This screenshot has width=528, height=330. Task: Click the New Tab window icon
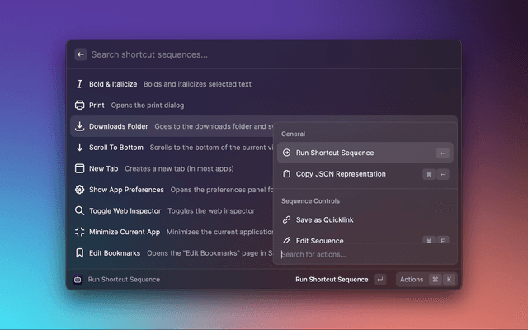coord(79,168)
